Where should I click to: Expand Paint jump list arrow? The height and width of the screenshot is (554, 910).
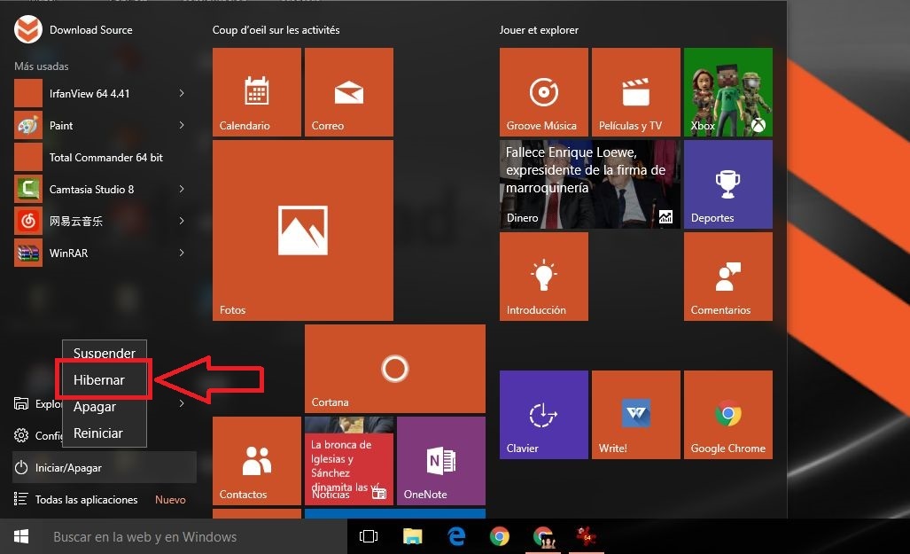[x=182, y=125]
